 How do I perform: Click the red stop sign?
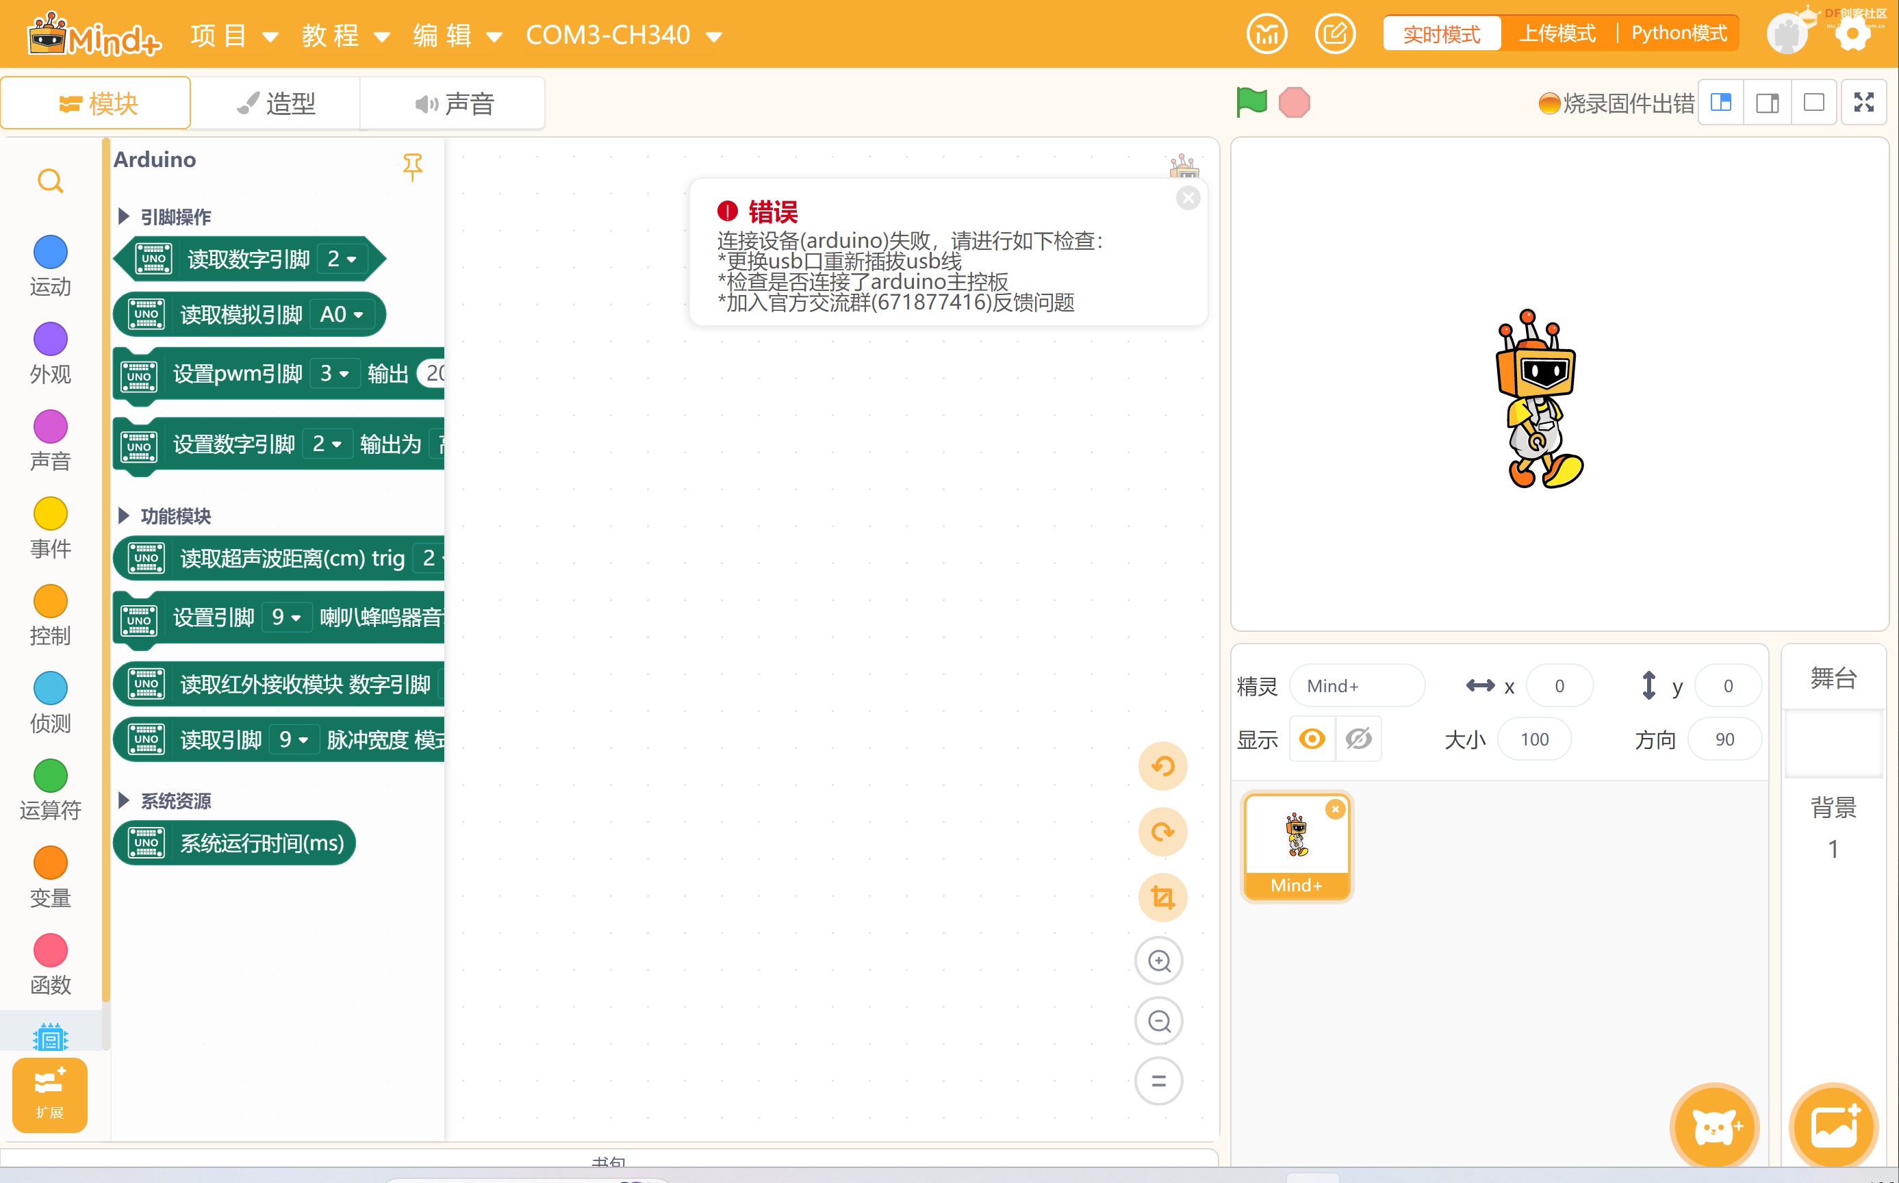1294,101
